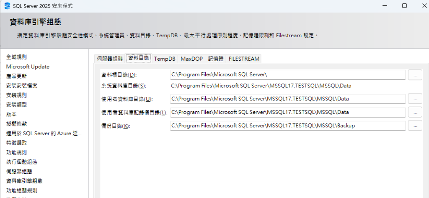The height and width of the screenshot is (198, 429).
Task: Maximize the installer window
Action: tap(404, 5)
